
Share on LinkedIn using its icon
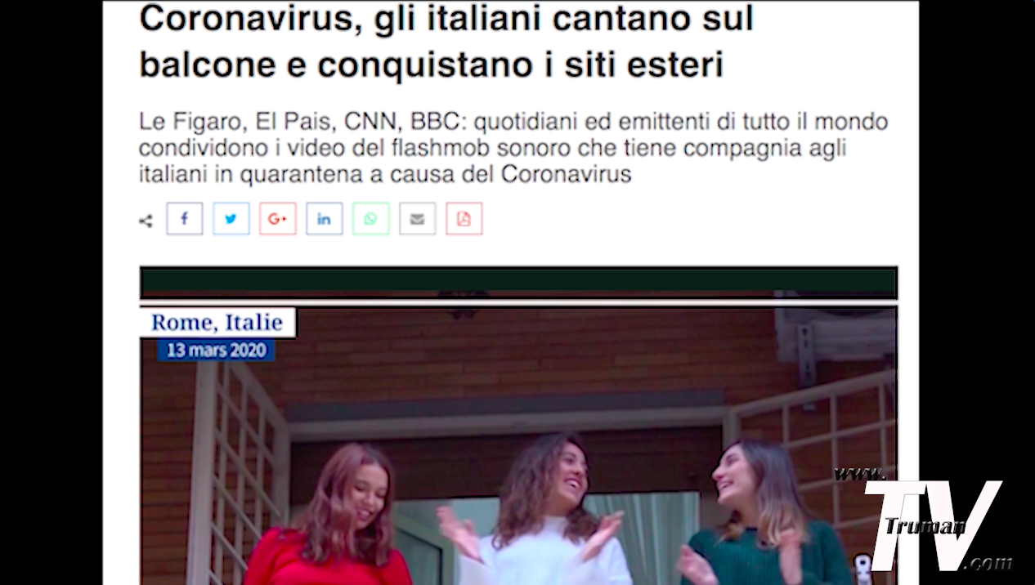(324, 219)
